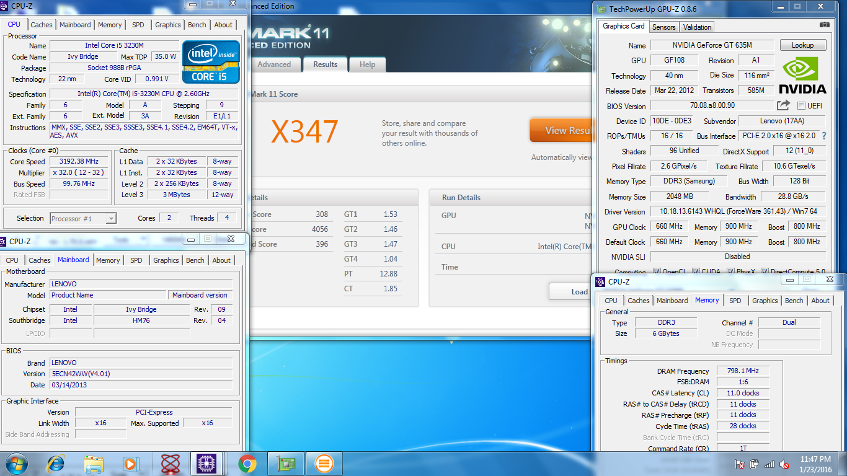Click the Southbridge model HM76

142,320
